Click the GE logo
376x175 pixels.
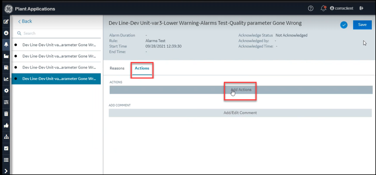click(x=8, y=9)
